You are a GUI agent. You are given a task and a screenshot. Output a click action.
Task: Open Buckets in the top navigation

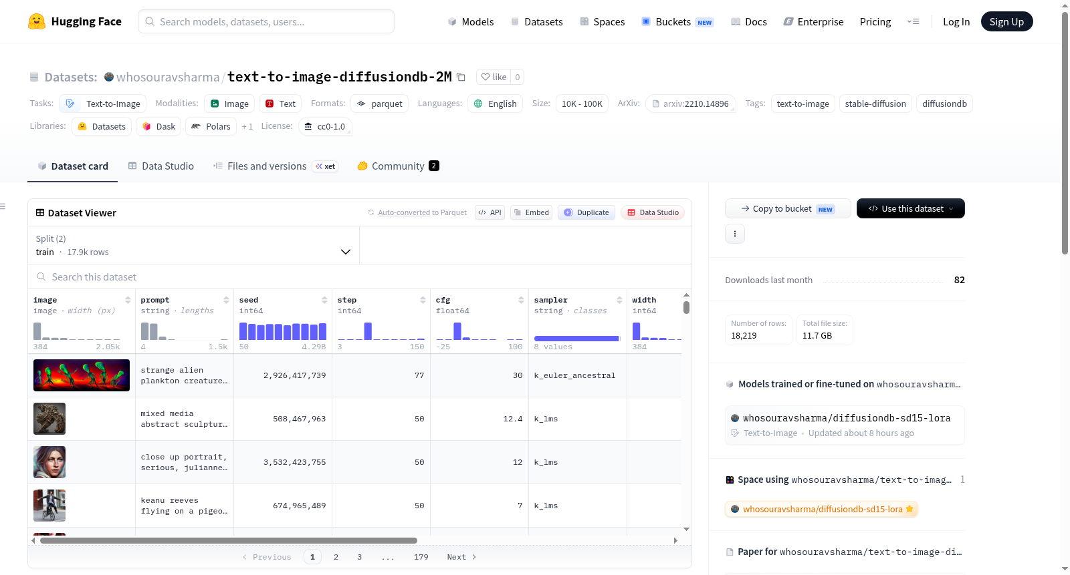pos(677,22)
